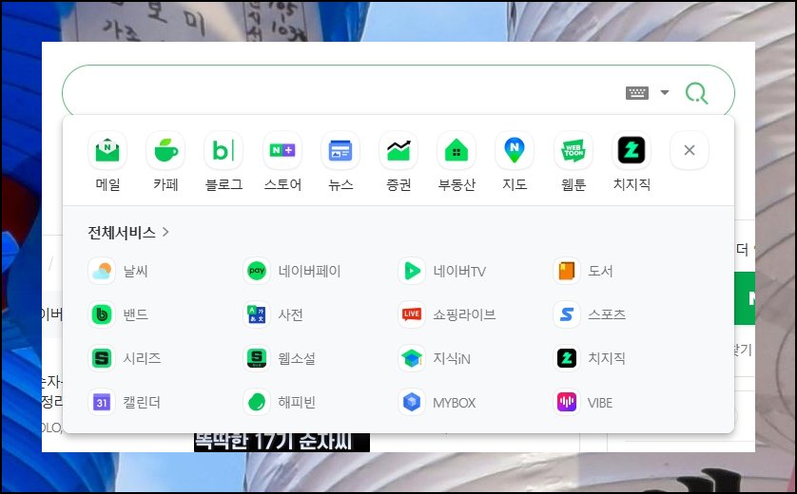Open the 스포츠 text link
797x494 pixels.
(x=607, y=314)
